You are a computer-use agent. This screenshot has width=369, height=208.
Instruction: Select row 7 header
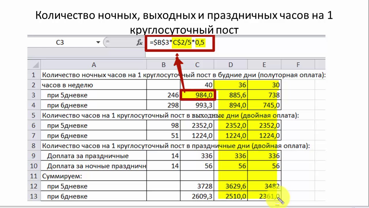pos(34,135)
